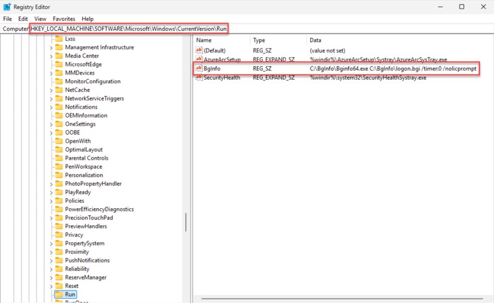Expand the OneSettings key
The height and width of the screenshot is (303, 494).
click(51, 124)
